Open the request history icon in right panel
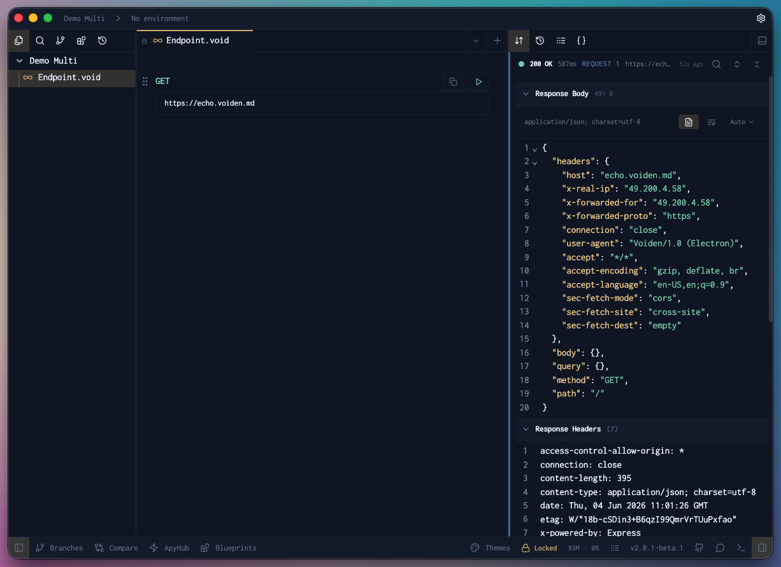 point(540,41)
